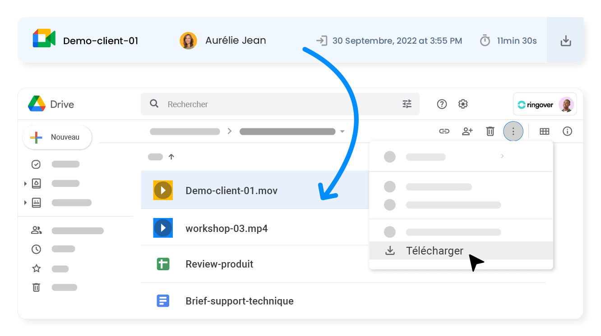601x336 pixels.
Task: Click the Nouveau button
Action: (x=57, y=137)
